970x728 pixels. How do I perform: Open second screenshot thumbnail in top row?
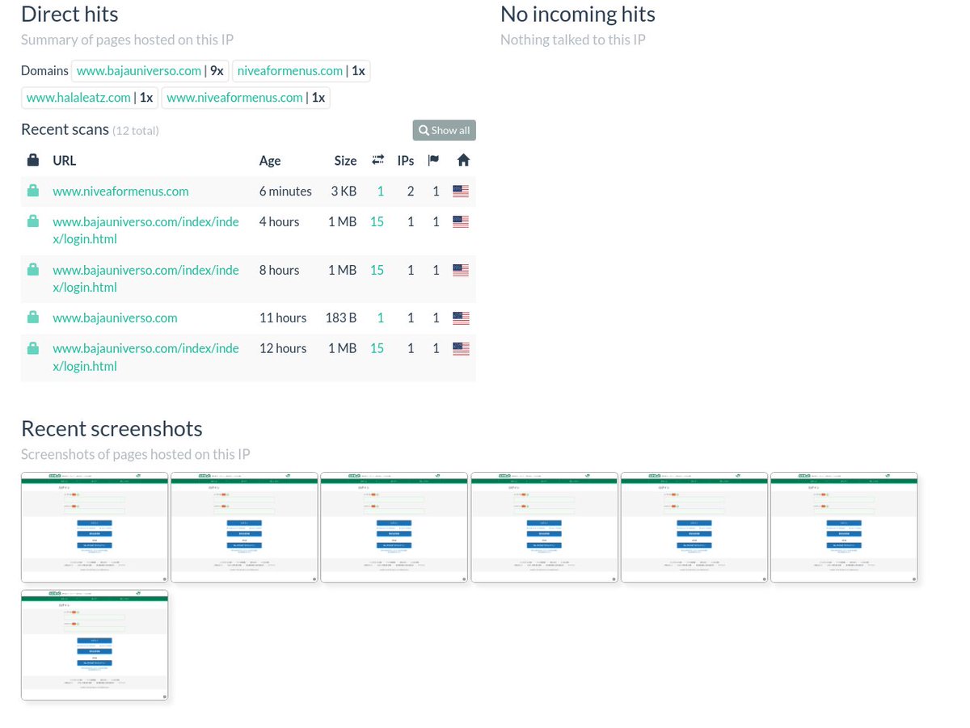244,527
